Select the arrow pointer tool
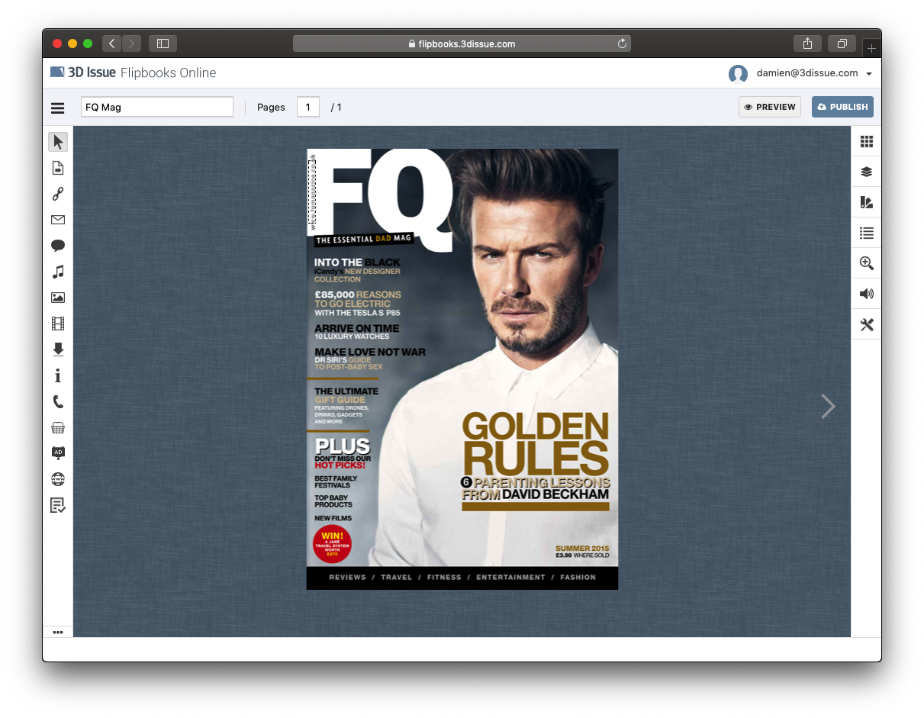The image size is (924, 718). click(58, 142)
